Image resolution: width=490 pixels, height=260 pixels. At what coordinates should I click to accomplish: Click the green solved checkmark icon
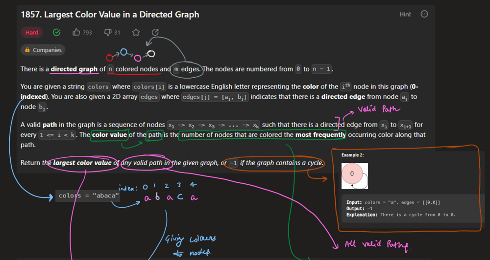(57, 33)
